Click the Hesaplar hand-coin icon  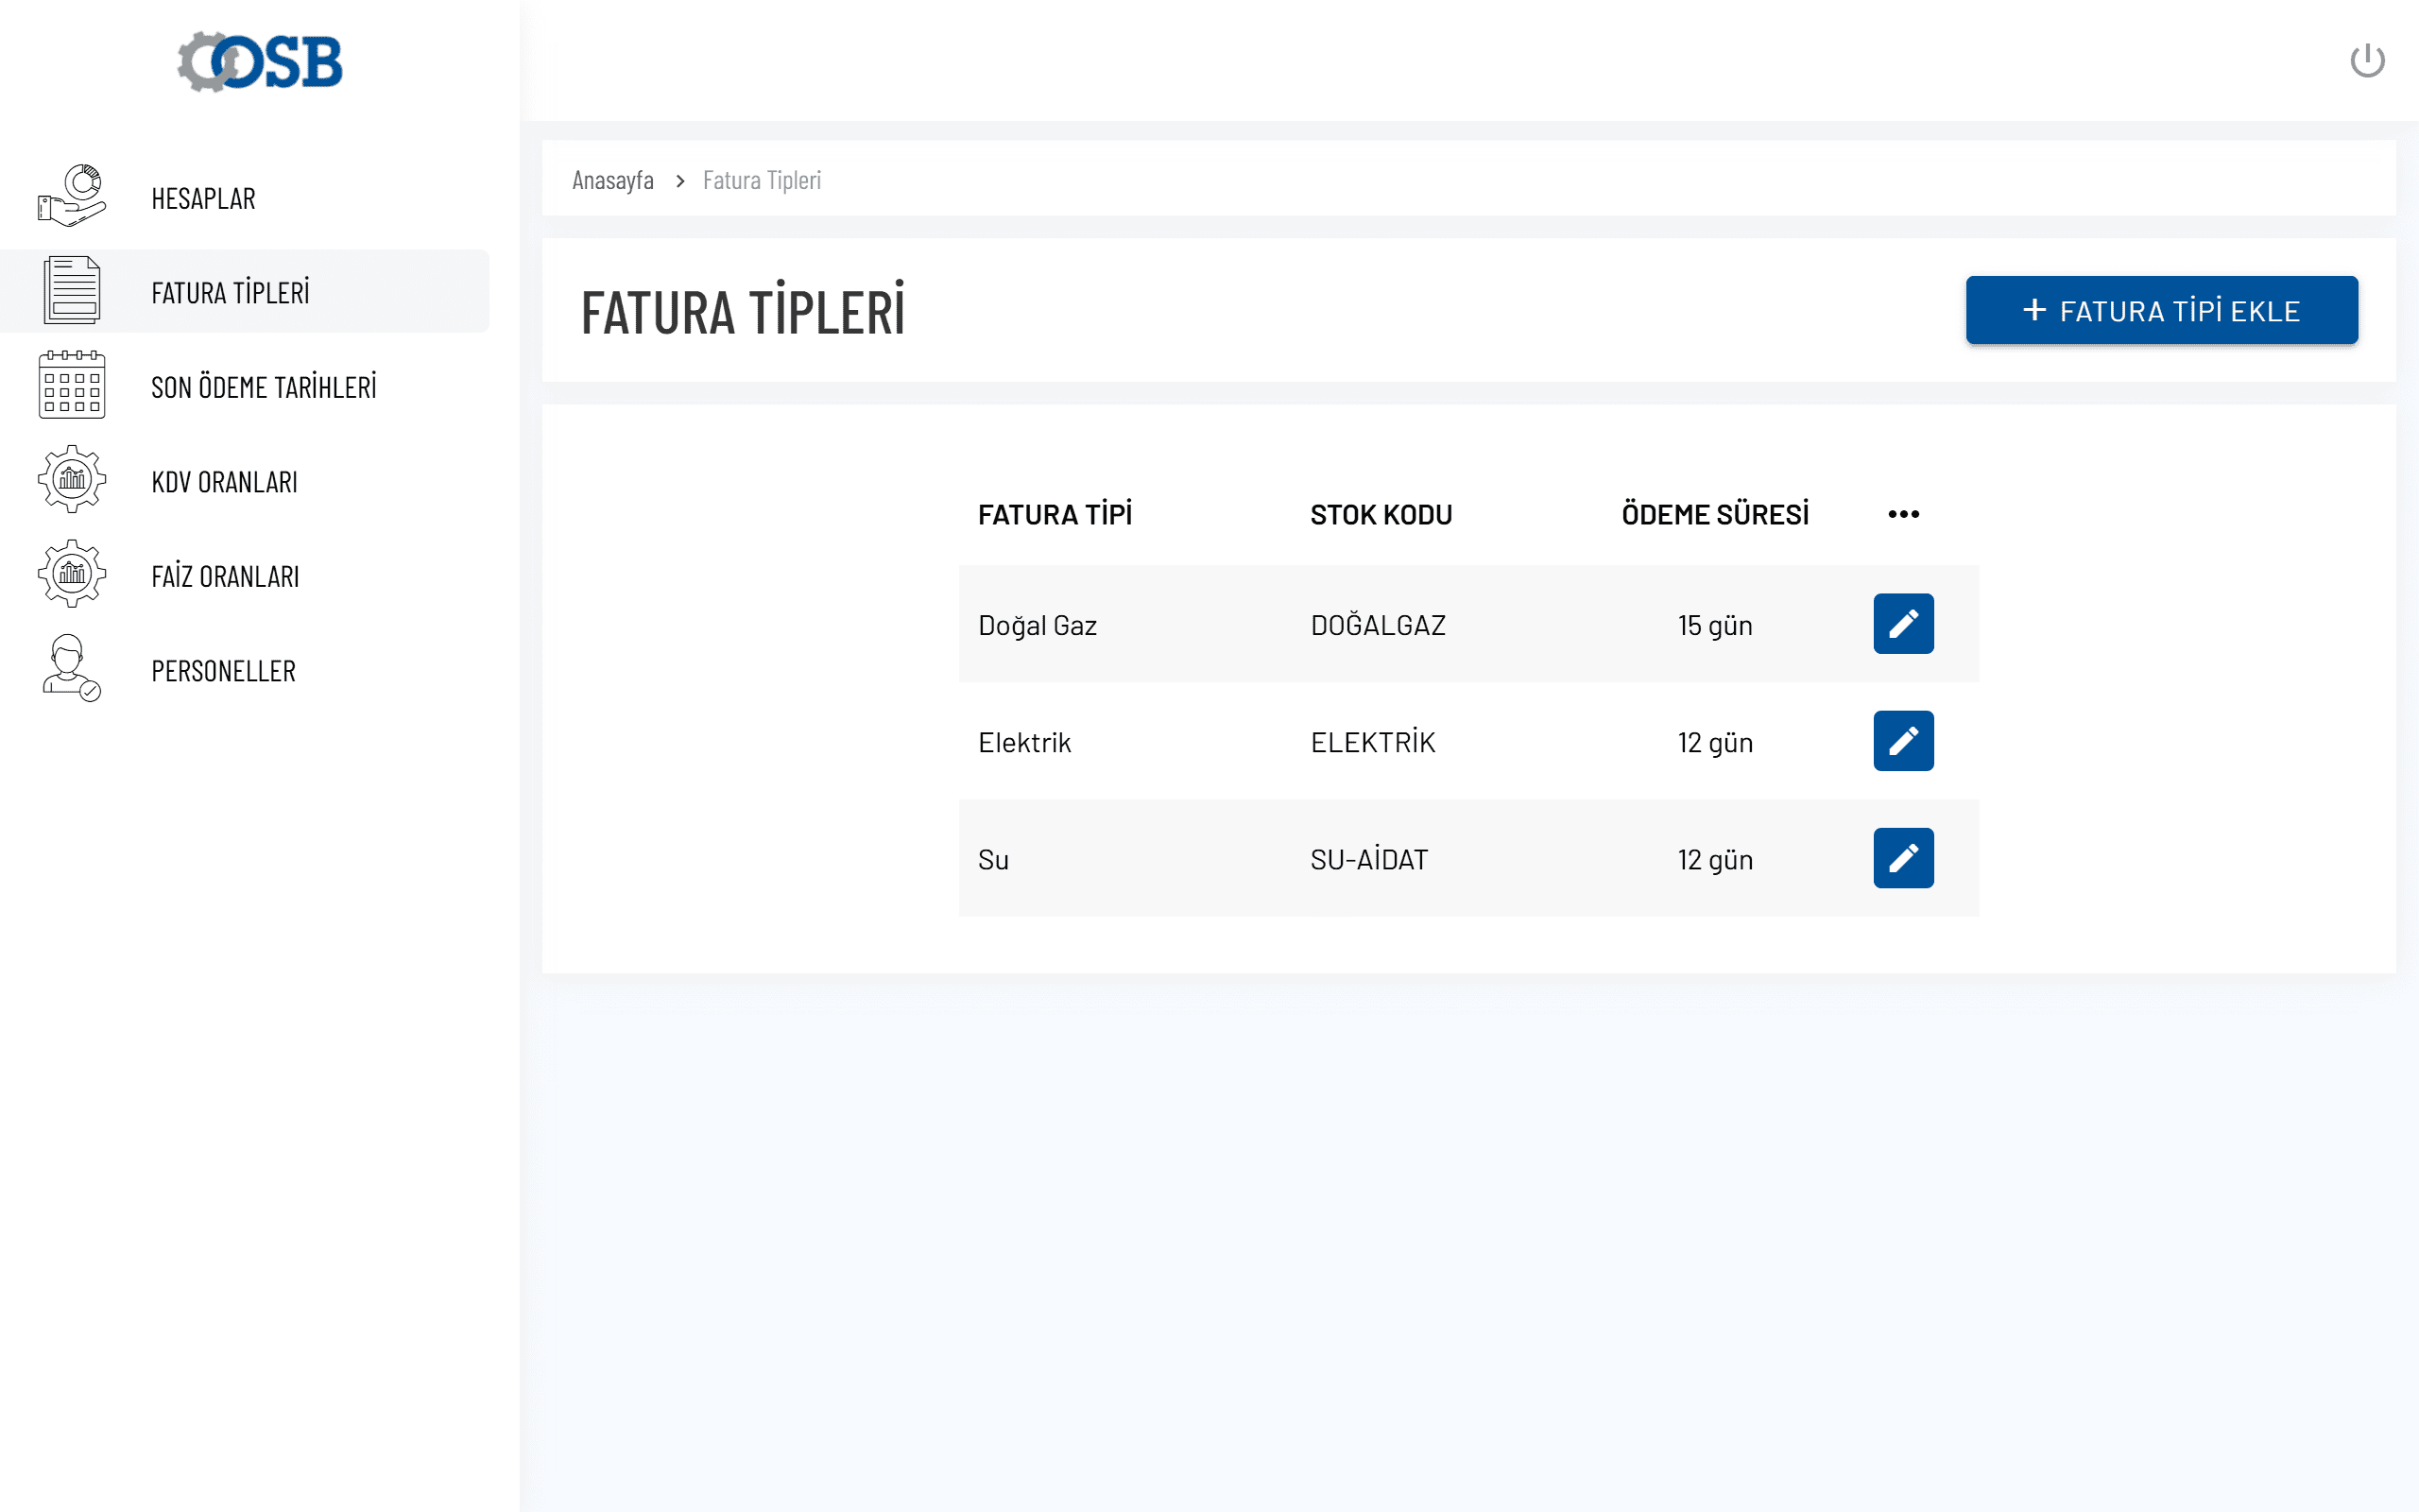point(72,196)
